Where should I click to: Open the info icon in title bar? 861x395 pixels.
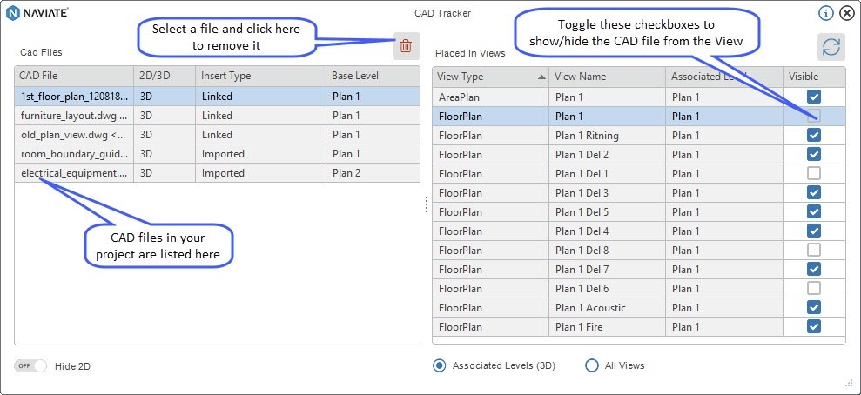click(x=826, y=13)
